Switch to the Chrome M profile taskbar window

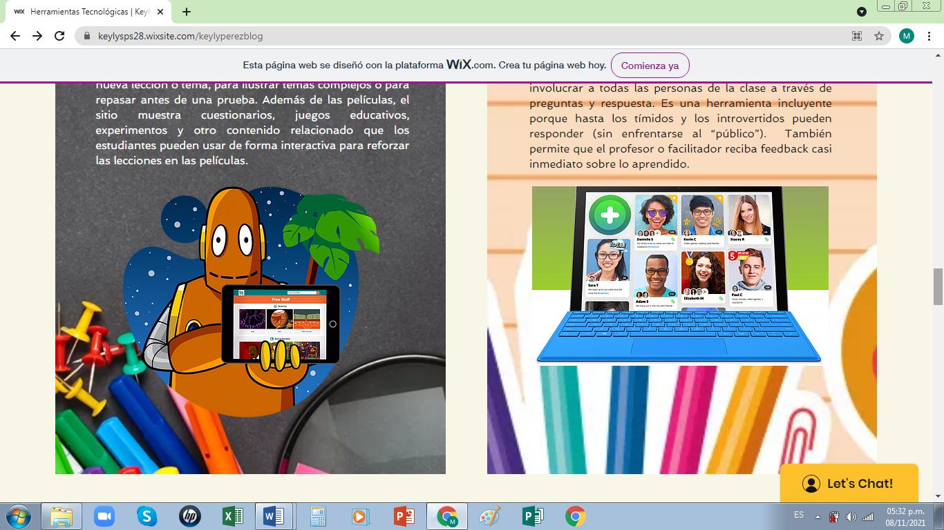447,516
